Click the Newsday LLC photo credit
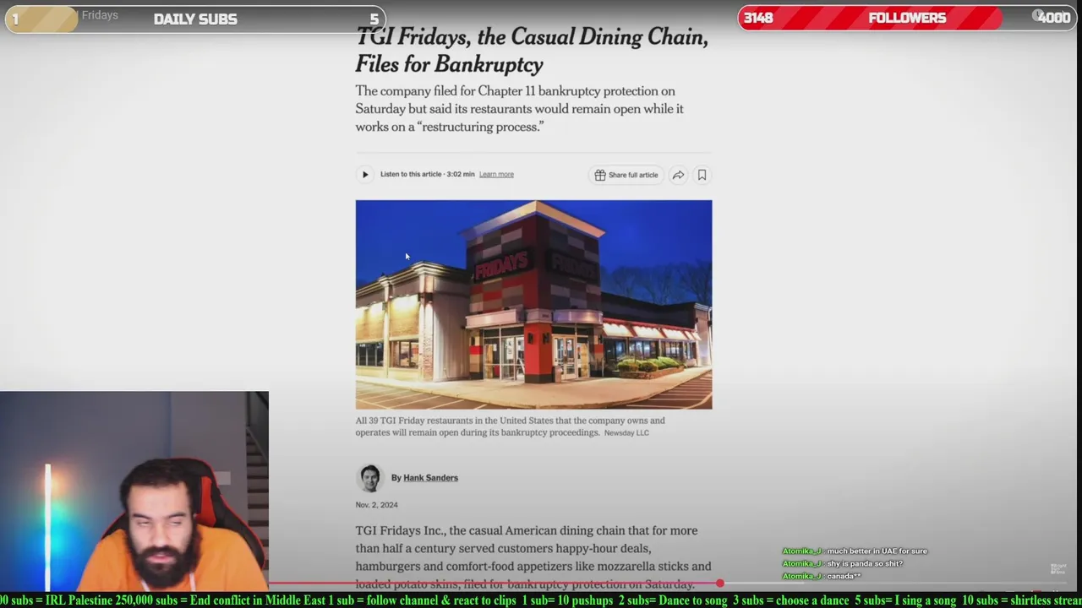1082x608 pixels. click(x=626, y=433)
